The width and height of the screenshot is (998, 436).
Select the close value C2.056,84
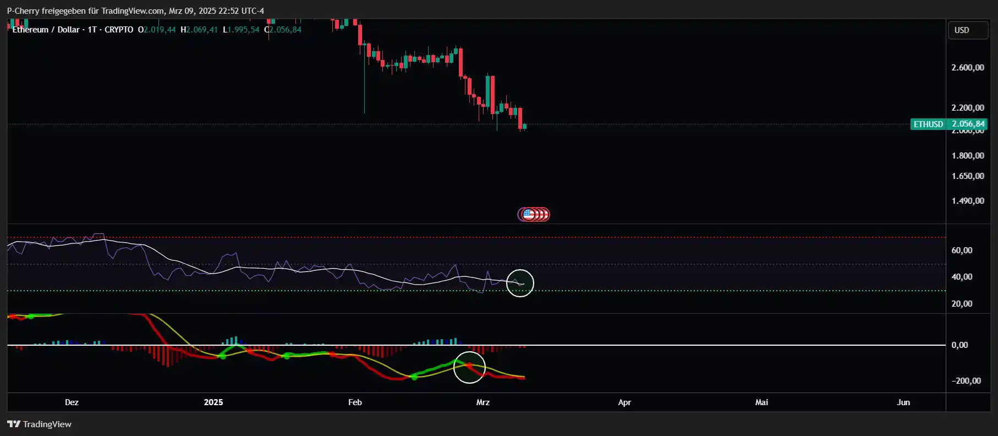point(283,30)
